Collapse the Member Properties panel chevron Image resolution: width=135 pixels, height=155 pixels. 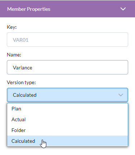[x=123, y=9]
